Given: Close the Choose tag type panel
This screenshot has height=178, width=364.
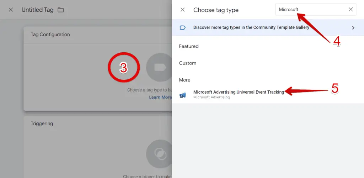Looking at the screenshot, I should (183, 10).
